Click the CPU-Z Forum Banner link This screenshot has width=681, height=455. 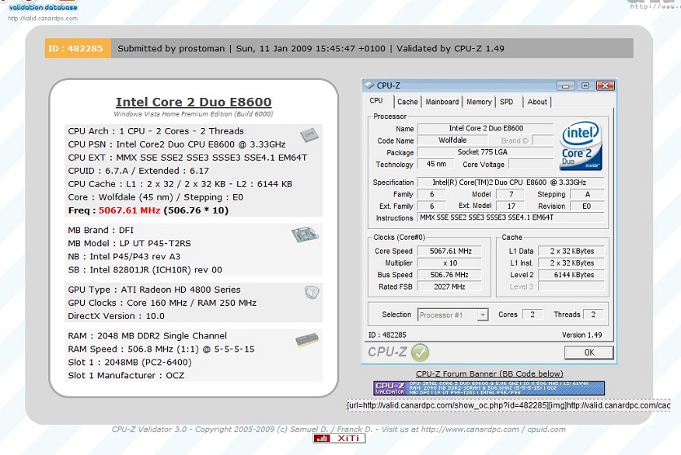pyautogui.click(x=490, y=374)
